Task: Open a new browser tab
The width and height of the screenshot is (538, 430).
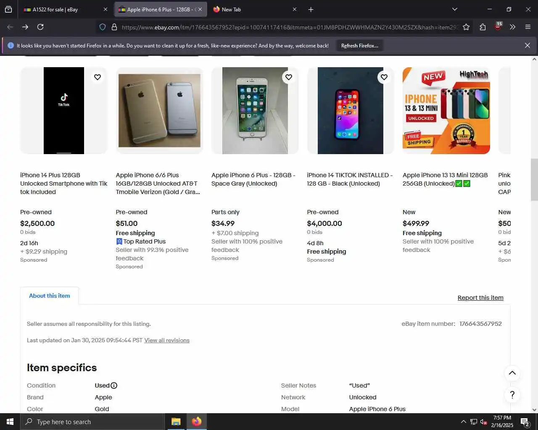Action: coord(311,9)
